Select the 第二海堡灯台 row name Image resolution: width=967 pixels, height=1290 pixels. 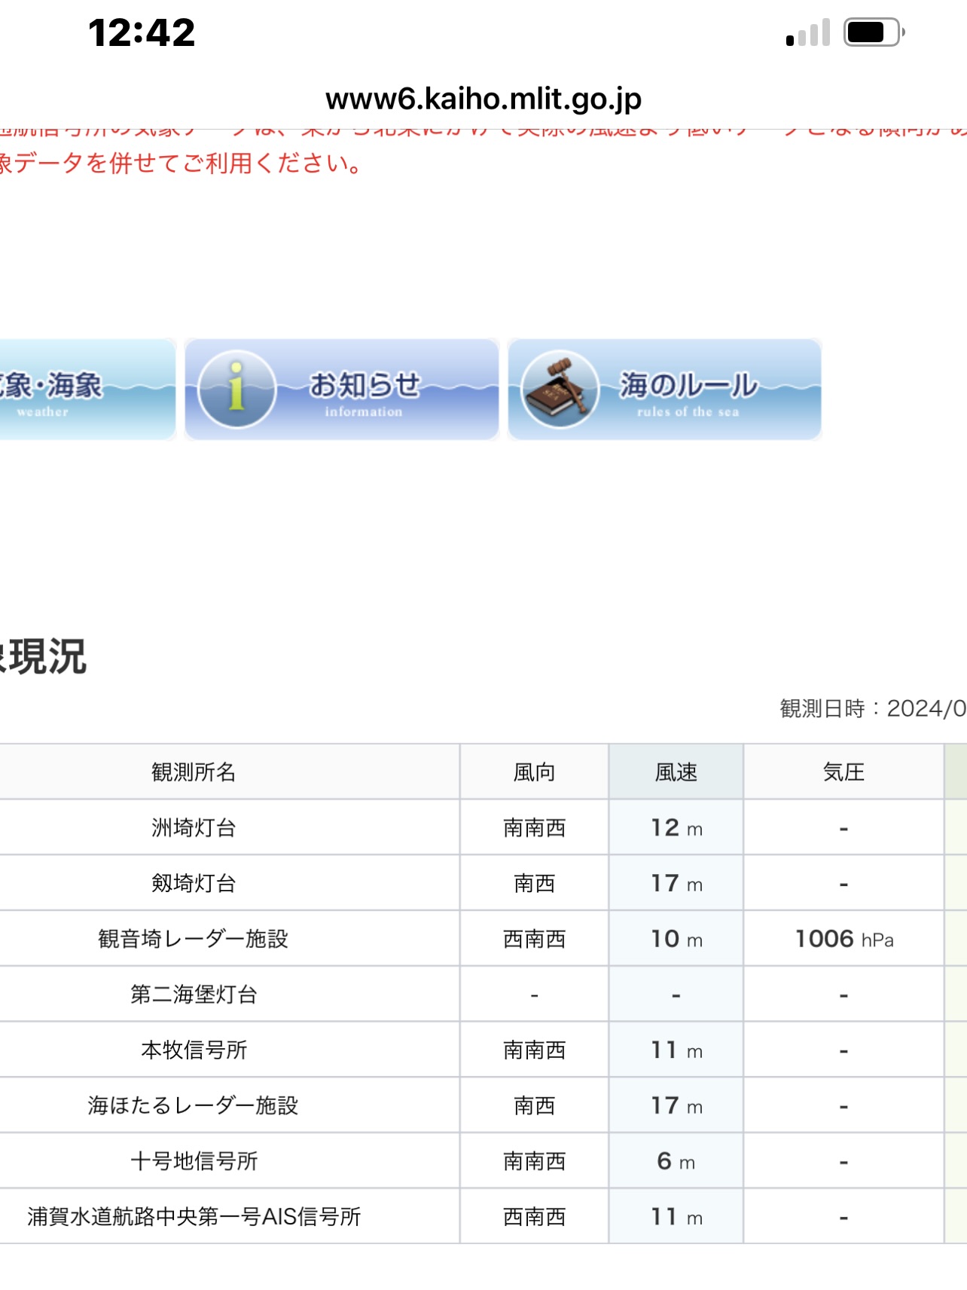[194, 995]
